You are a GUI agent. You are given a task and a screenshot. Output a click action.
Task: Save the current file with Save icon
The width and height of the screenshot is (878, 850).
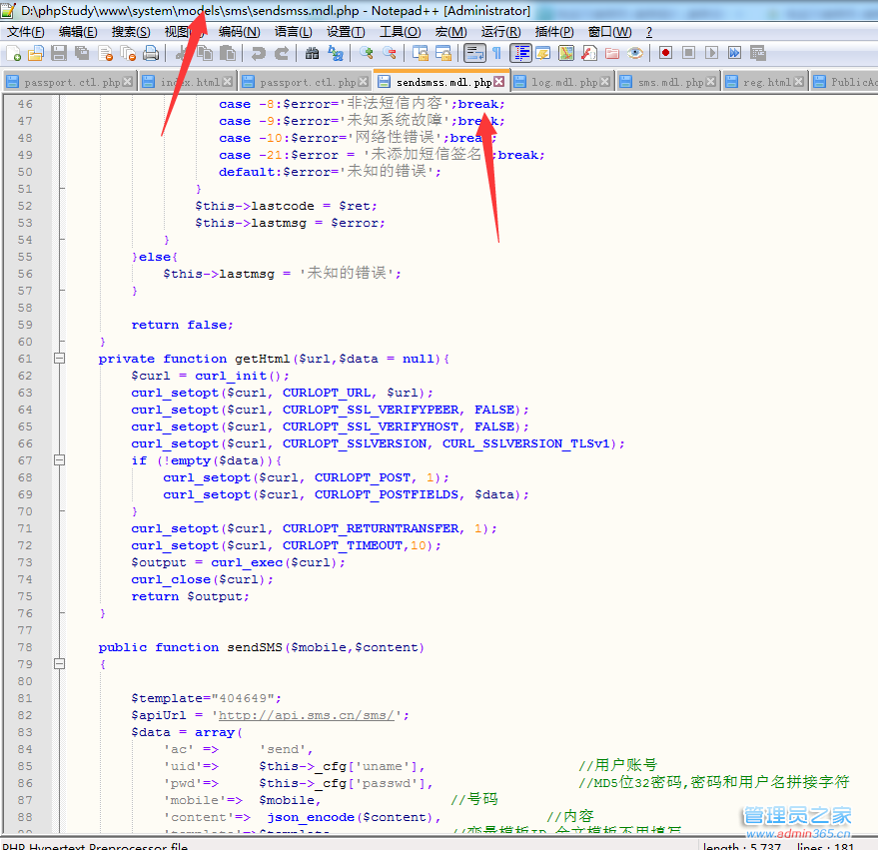59,53
